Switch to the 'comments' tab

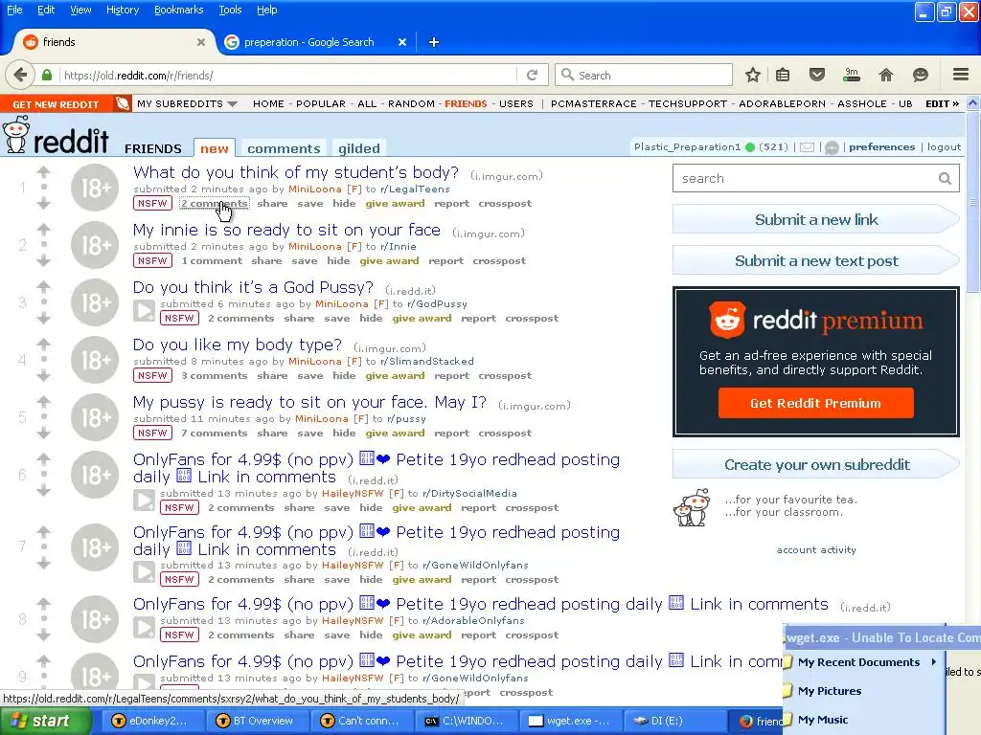coord(284,148)
